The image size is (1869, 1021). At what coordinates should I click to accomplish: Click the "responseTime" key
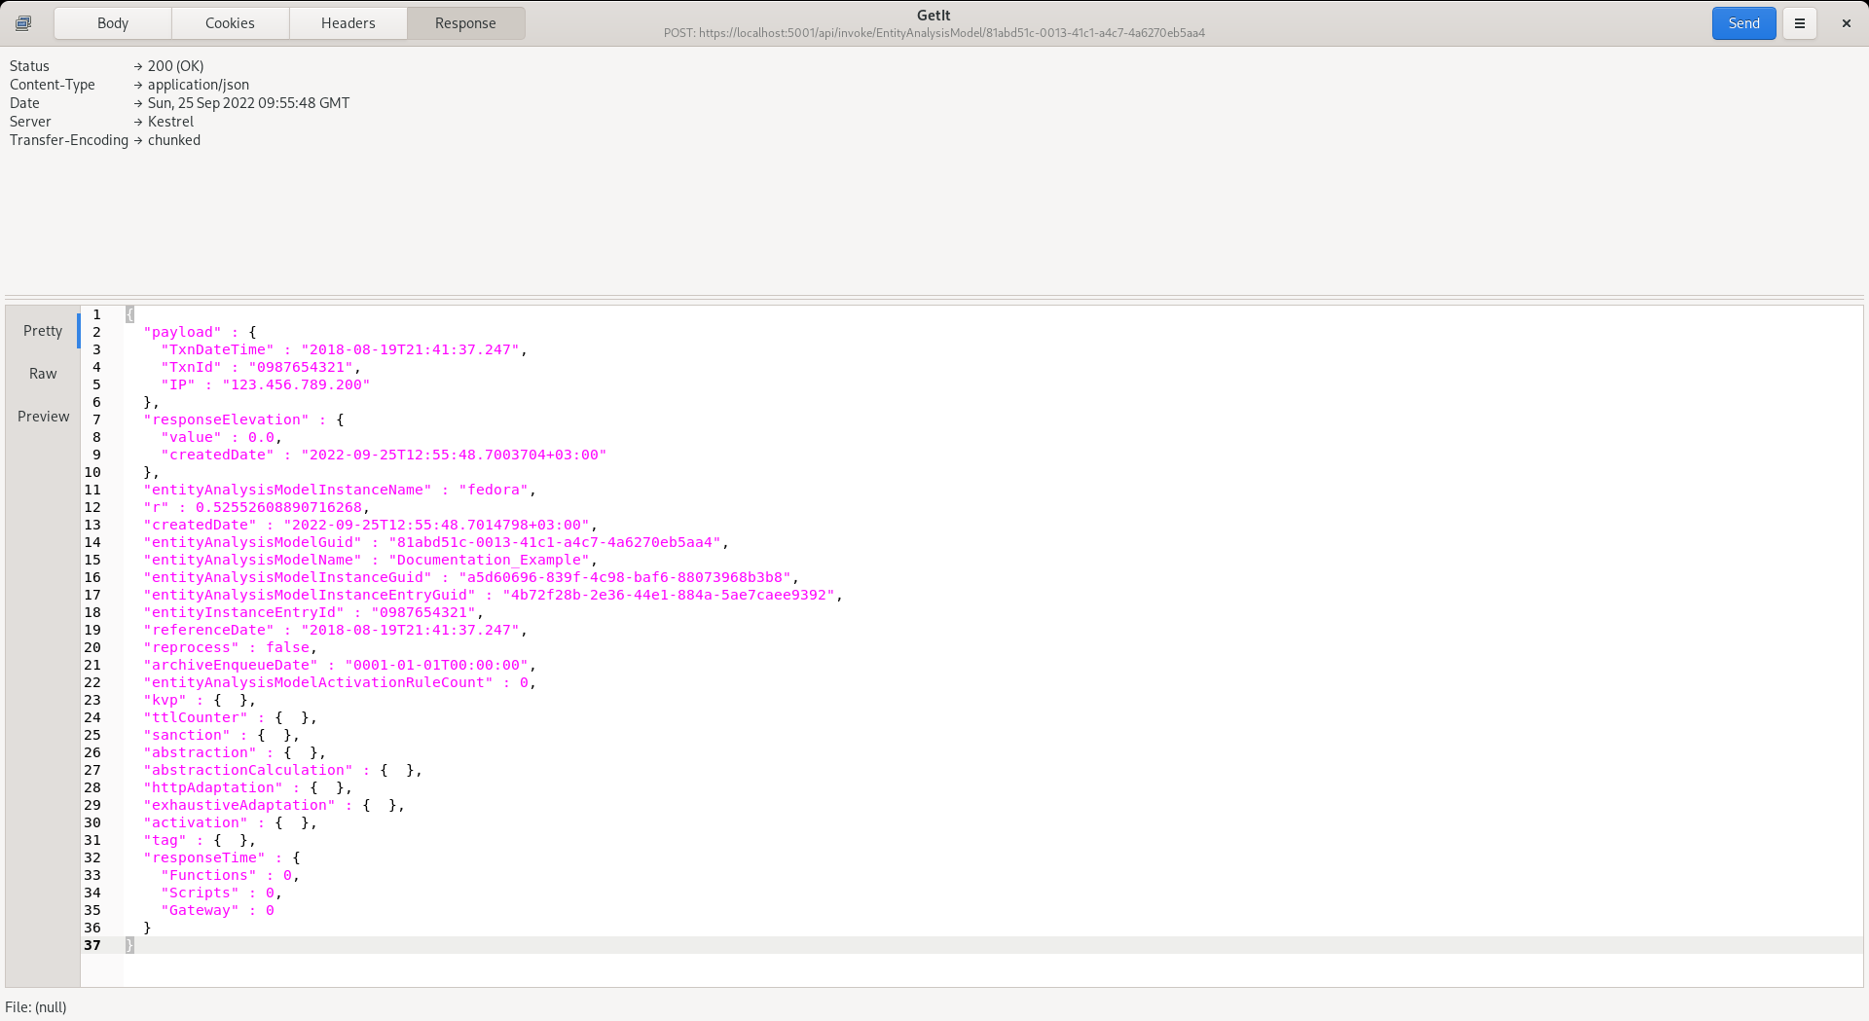tap(204, 858)
